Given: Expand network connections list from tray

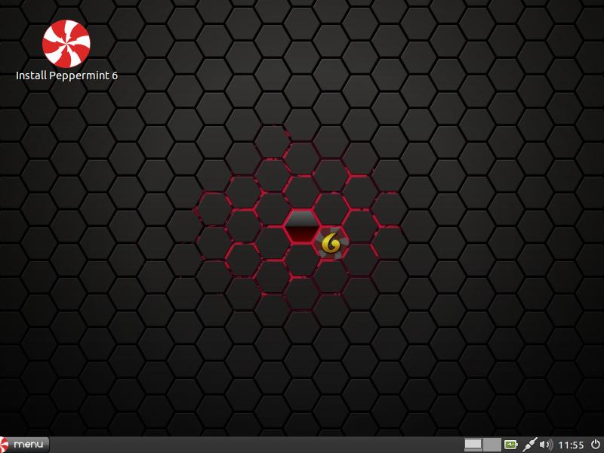Looking at the screenshot, I should click(530, 445).
